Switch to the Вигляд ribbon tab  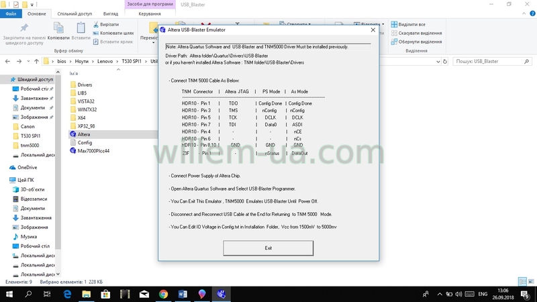tap(111, 13)
